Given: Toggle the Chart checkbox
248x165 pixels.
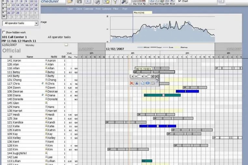Looking at the screenshot, I should [x=180, y=1].
